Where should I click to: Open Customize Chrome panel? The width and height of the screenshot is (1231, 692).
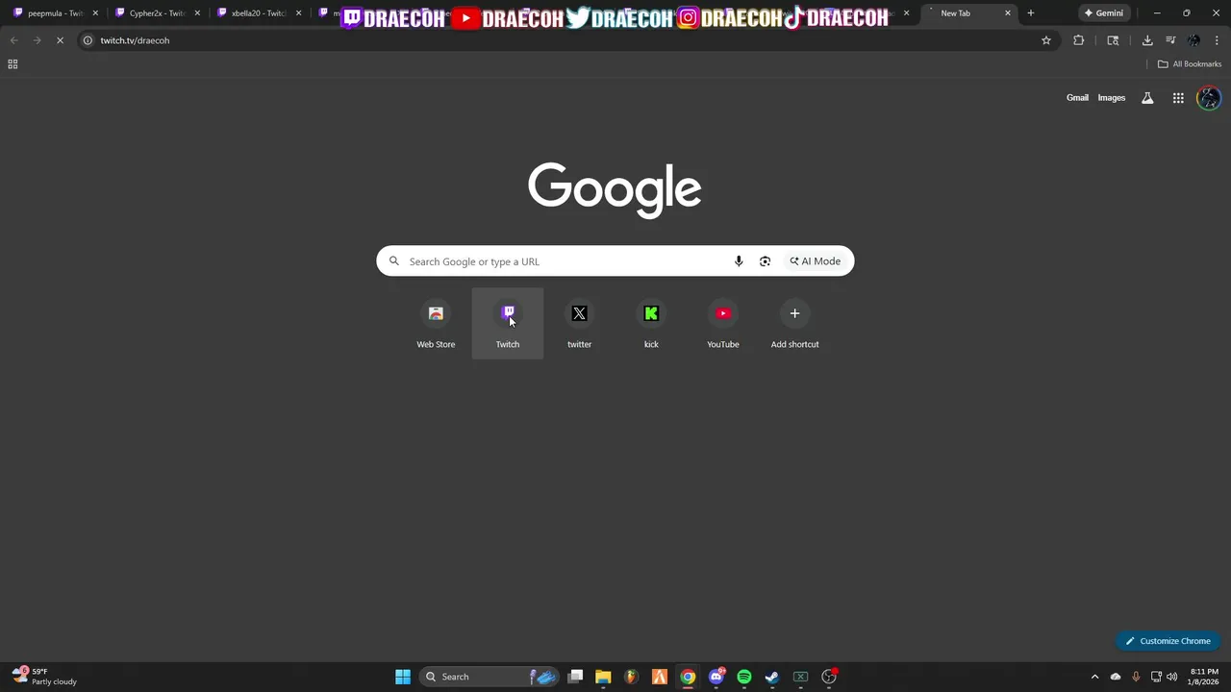(1168, 641)
